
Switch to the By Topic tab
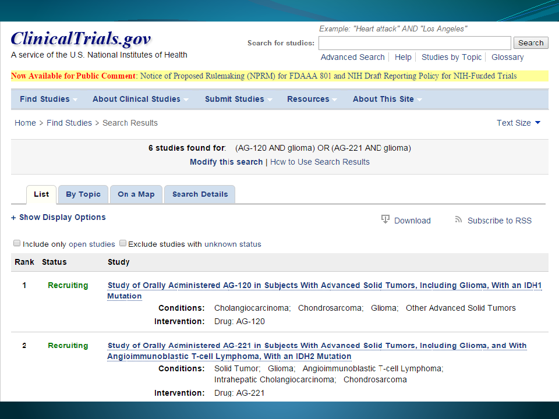coord(83,194)
